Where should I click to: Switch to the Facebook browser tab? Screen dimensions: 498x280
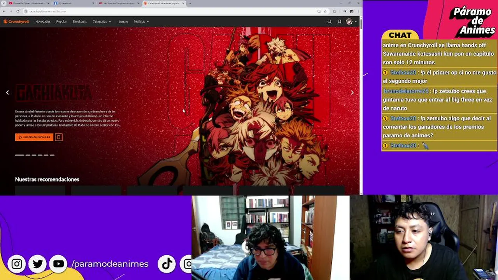[x=74, y=3]
